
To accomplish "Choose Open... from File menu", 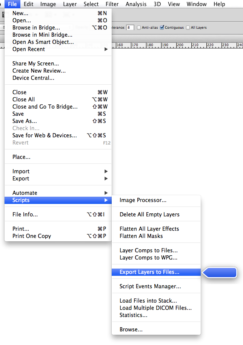I will [58, 20].
